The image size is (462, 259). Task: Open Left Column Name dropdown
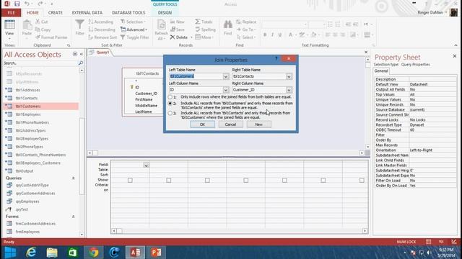click(225, 90)
